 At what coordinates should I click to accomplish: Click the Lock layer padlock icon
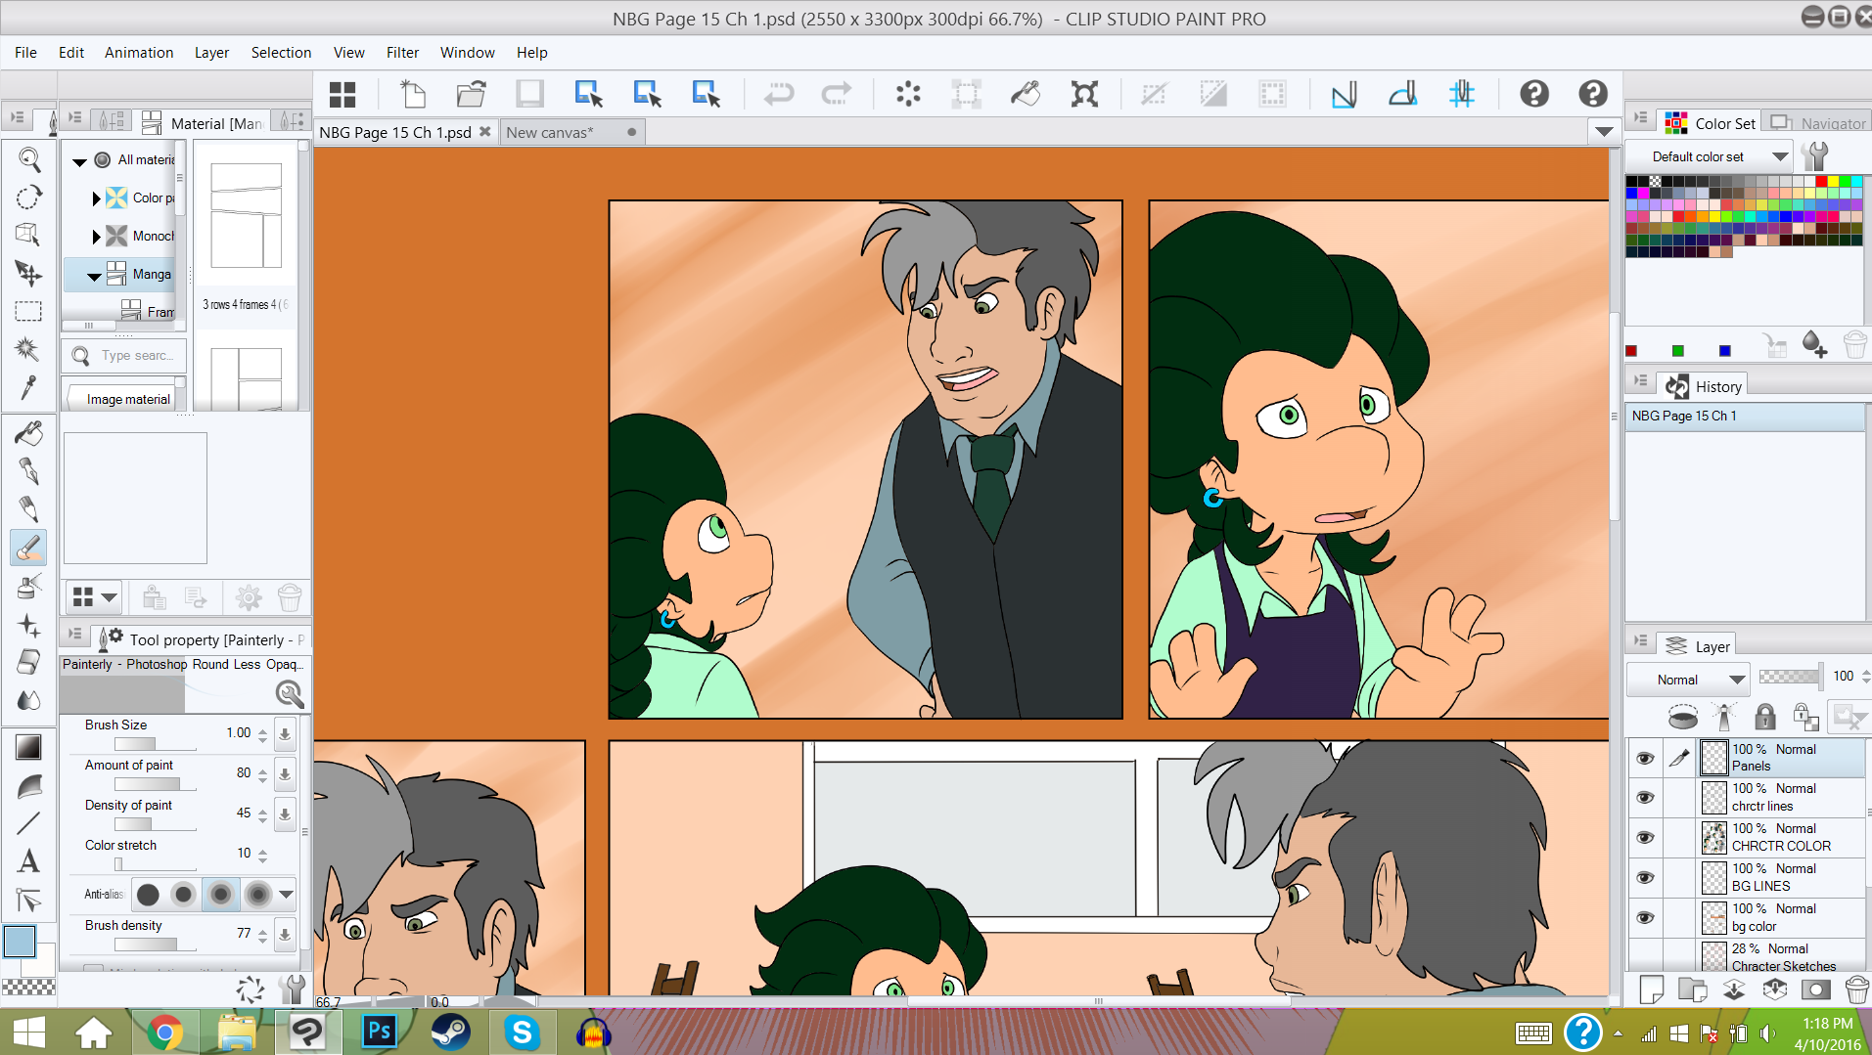pos(1764,717)
